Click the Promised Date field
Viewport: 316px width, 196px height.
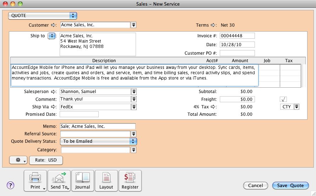click(79, 114)
